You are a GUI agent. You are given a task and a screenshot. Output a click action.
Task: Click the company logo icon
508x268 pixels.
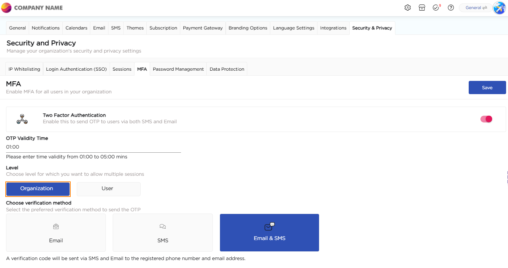click(x=6, y=8)
